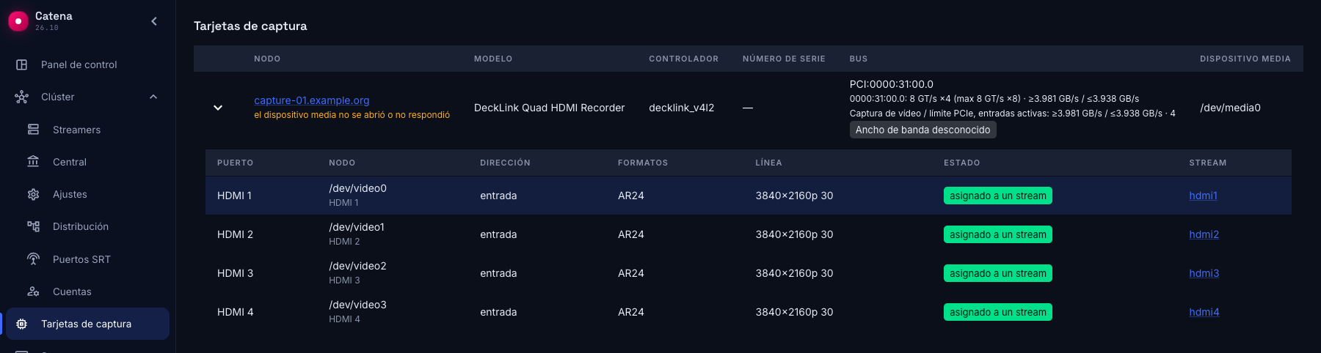Click the BUS column header
1321x353 pixels.
859,59
